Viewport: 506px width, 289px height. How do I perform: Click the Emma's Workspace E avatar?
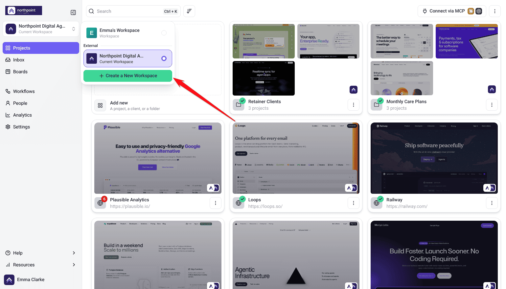pyautogui.click(x=92, y=33)
